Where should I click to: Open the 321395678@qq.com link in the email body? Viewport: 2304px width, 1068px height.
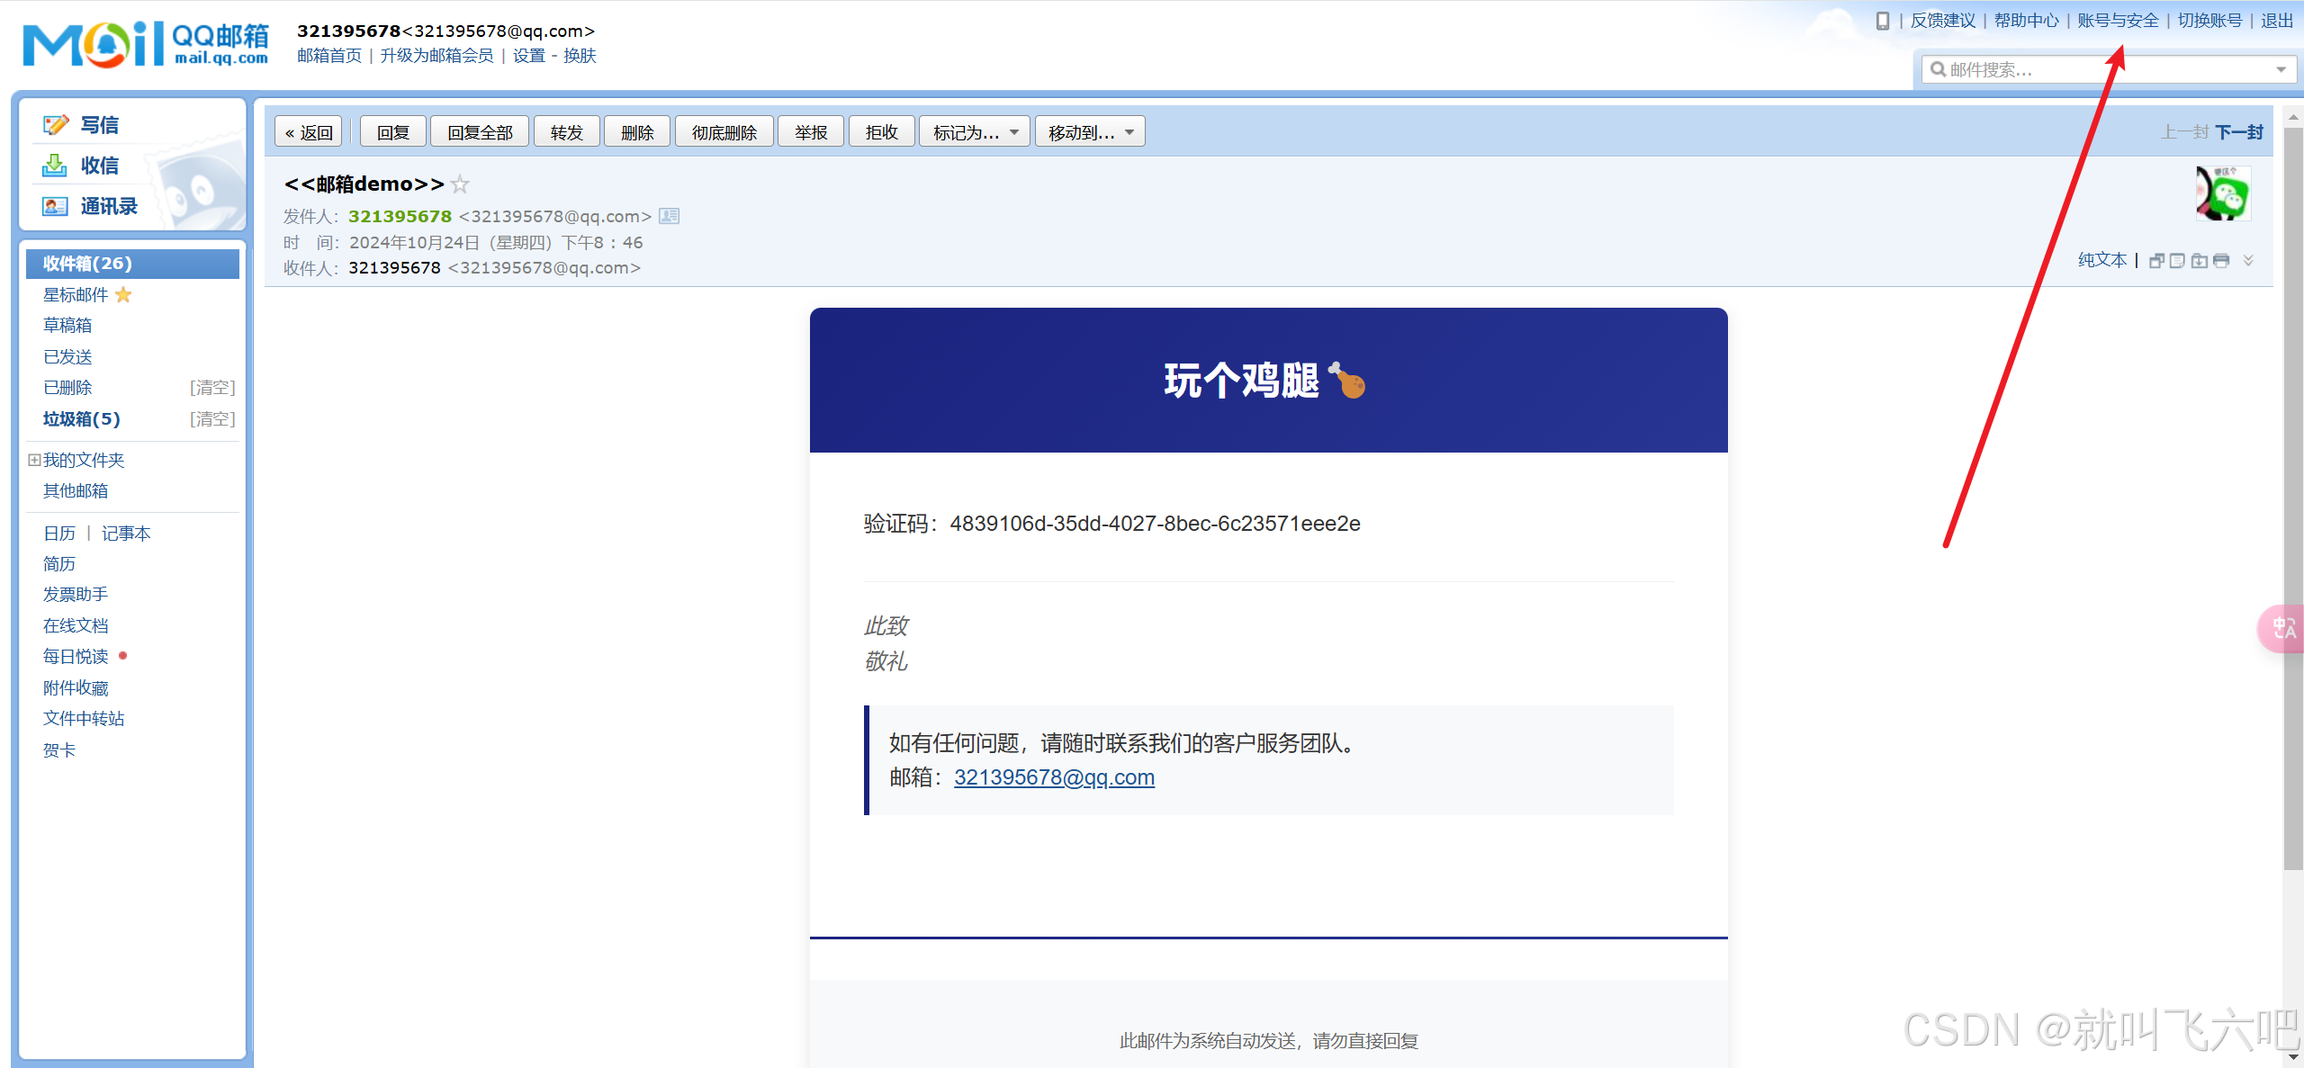point(1054,777)
